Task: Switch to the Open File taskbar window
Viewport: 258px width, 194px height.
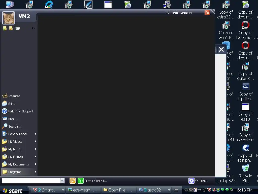Action: tap(118, 190)
